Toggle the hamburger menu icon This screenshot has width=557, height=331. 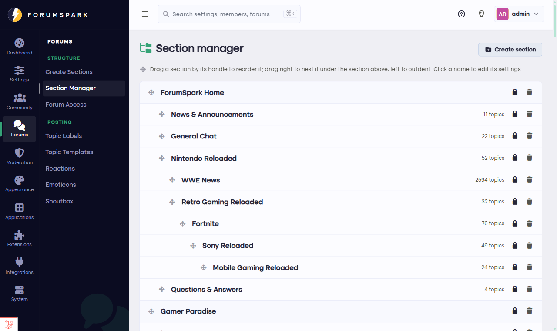tap(145, 14)
